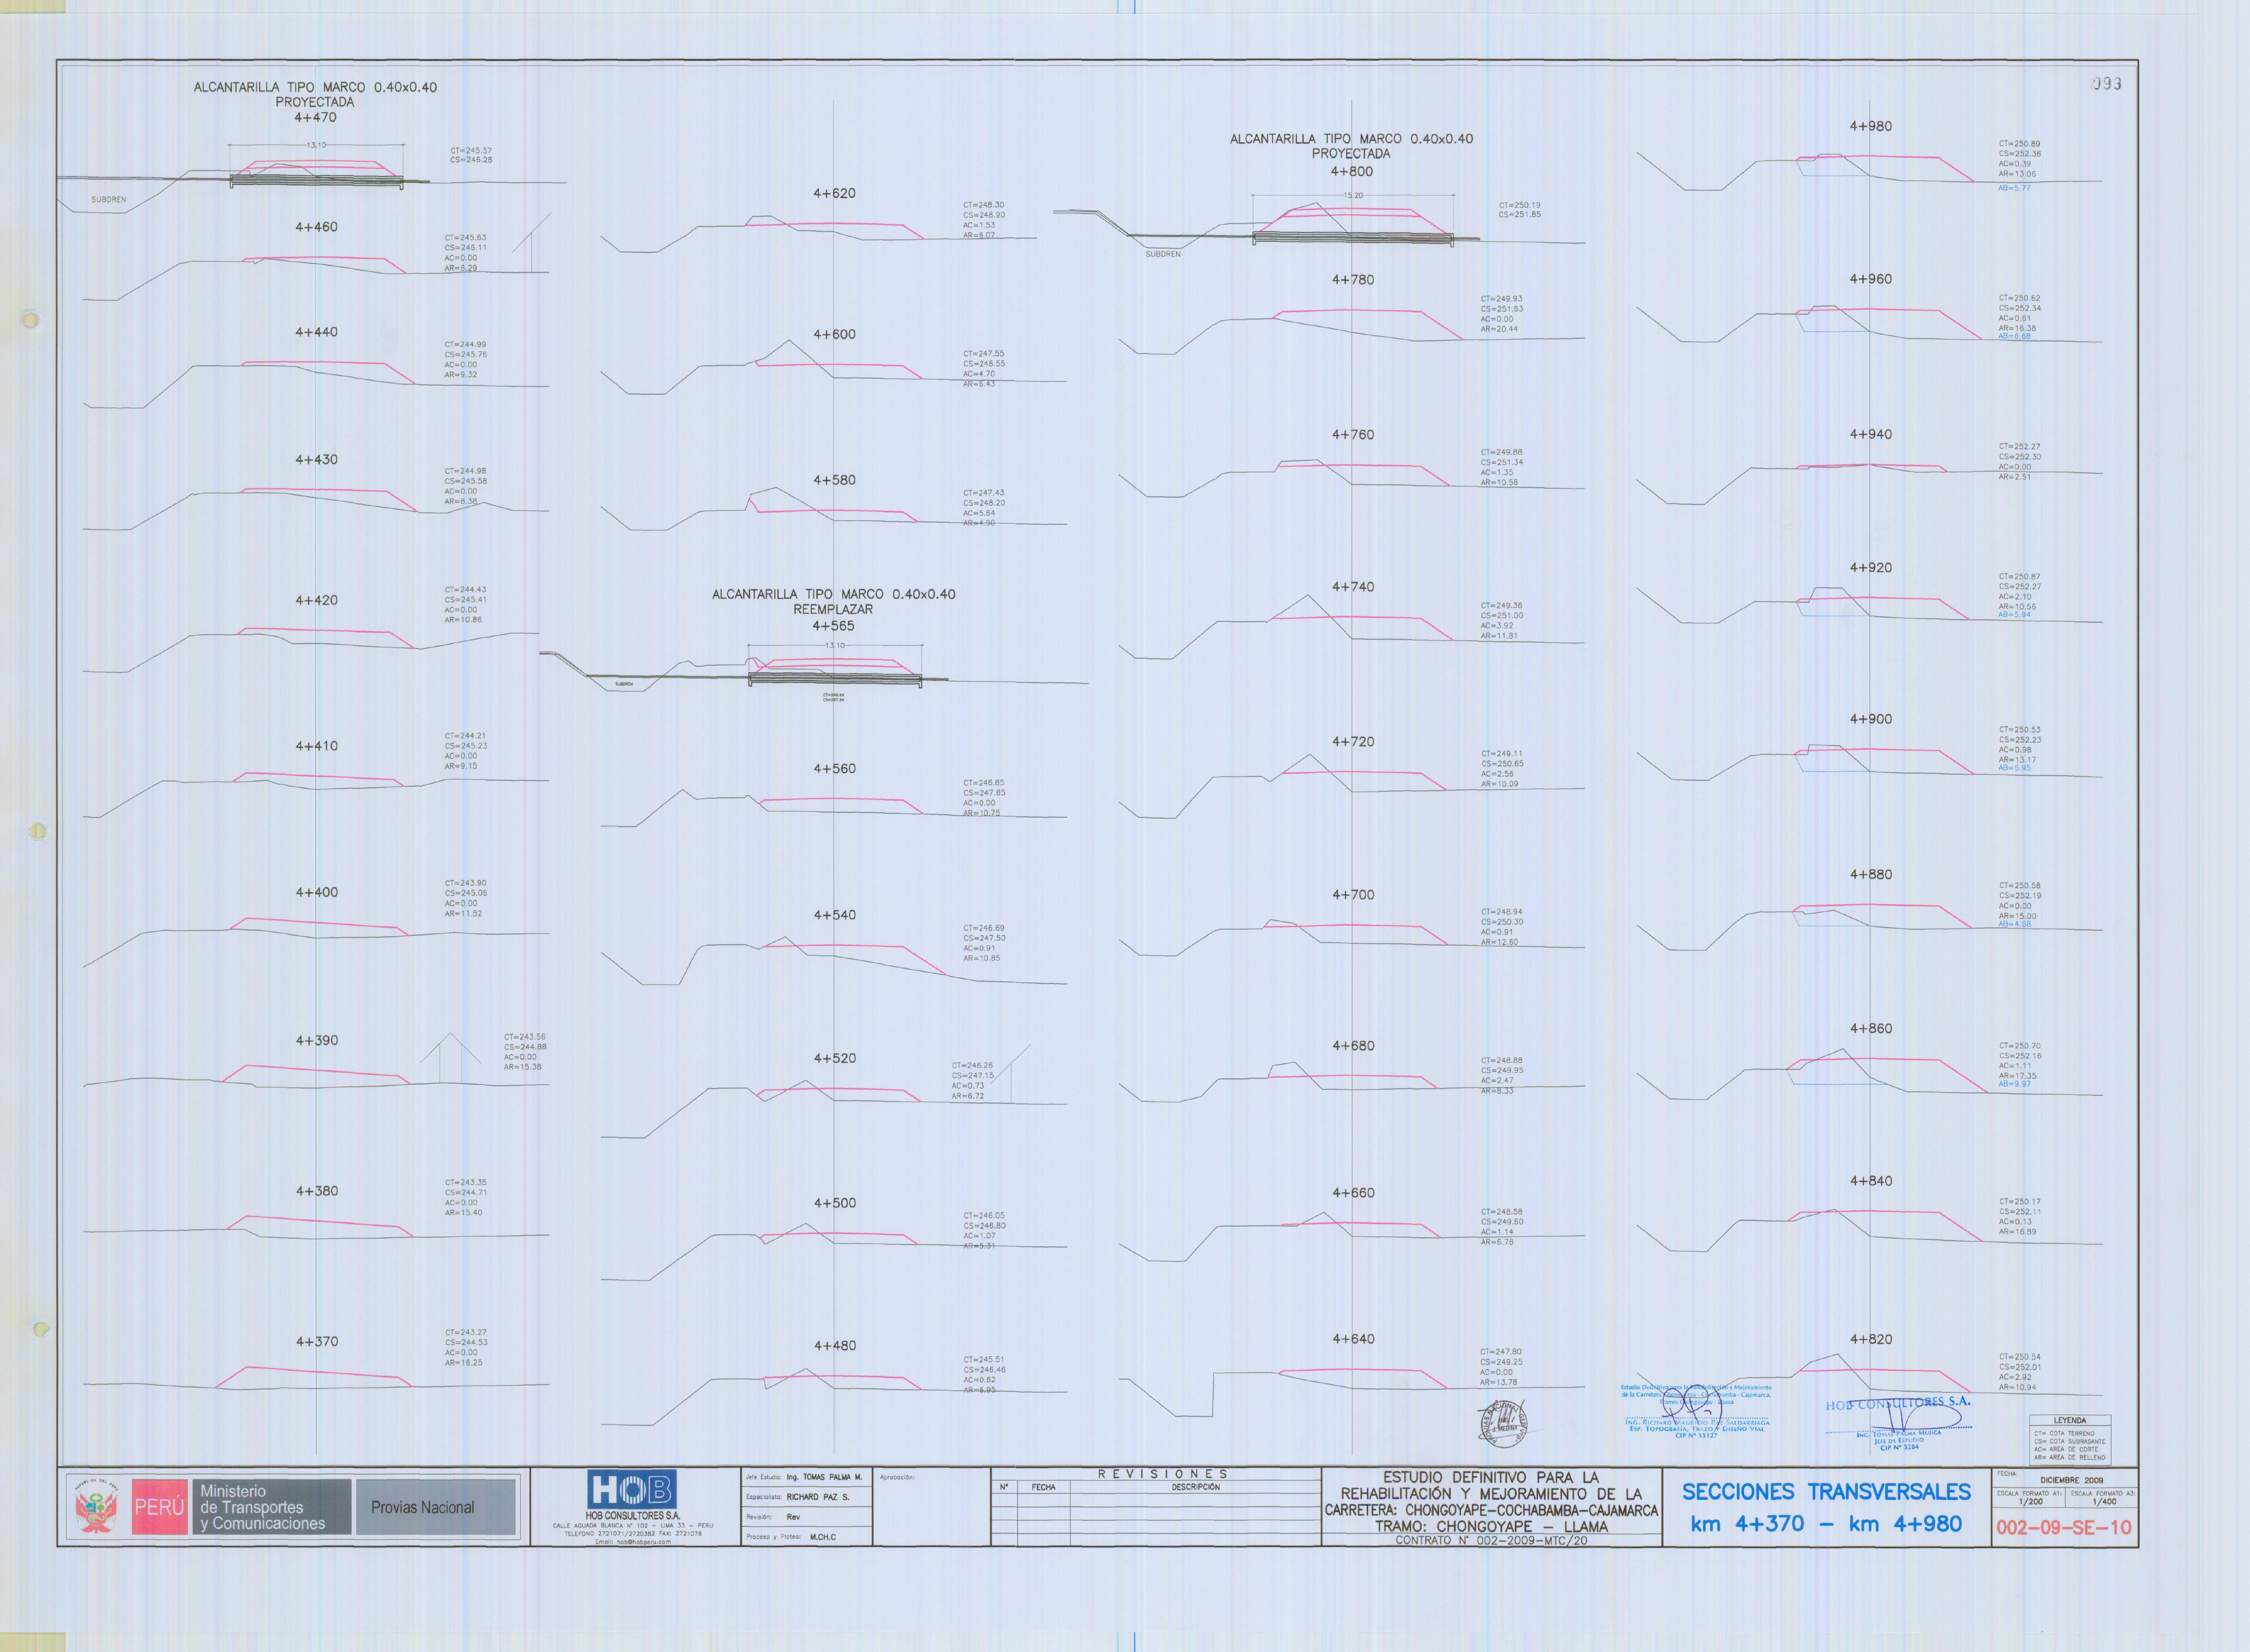Click section label '4+660'
Image resolution: width=2250 pixels, height=1652 pixels.
pyautogui.click(x=1353, y=1193)
